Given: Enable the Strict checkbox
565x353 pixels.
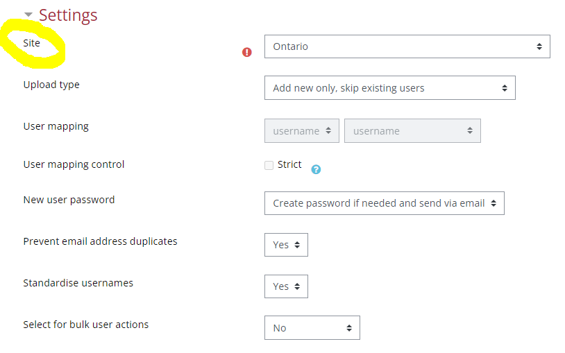Looking at the screenshot, I should (x=269, y=165).
